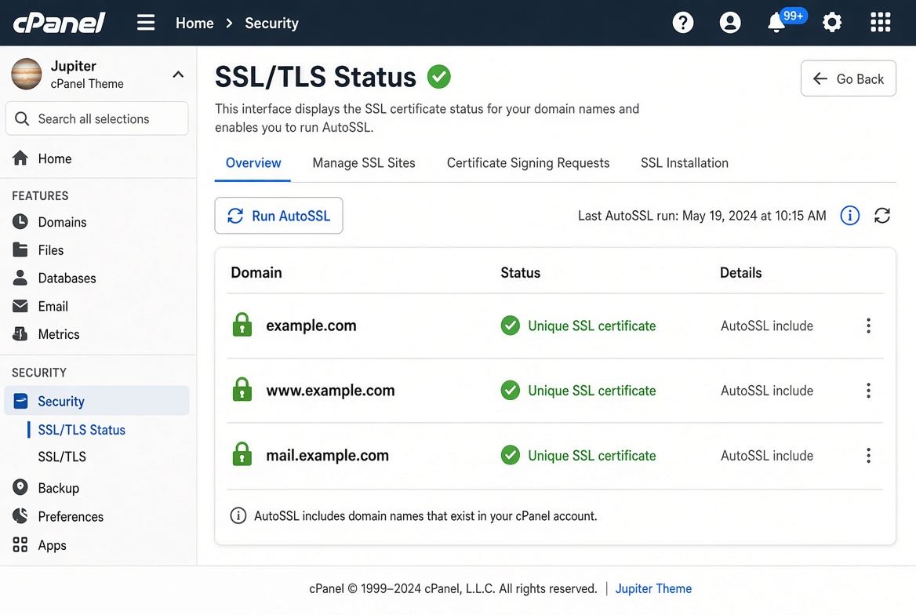
Task: Open the three-dot menu for www.example.com
Action: click(869, 391)
